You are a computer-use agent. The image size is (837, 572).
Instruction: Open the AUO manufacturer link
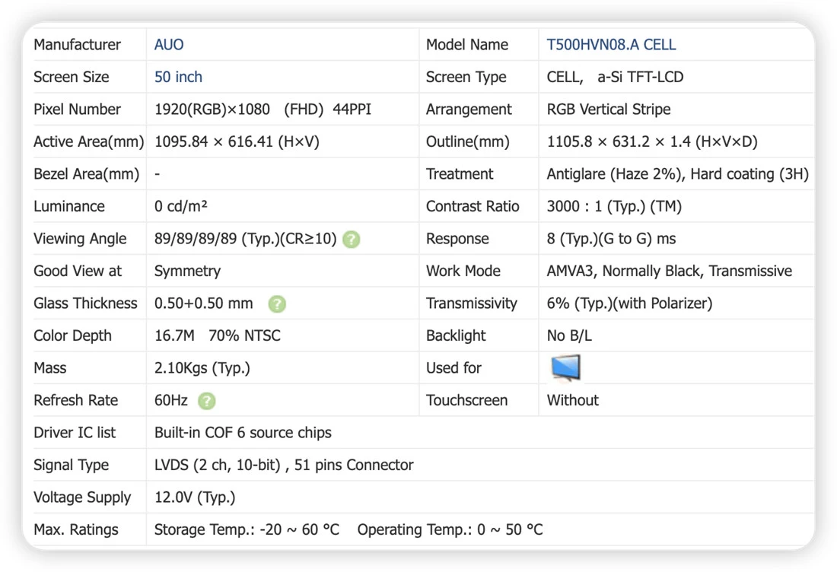pos(169,44)
